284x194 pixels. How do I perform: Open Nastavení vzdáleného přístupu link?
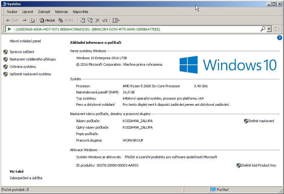(33, 59)
